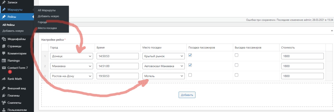The width and height of the screenshot is (334, 112).
Task: Choose Добавить новую in Маршруты flyout
Action: coord(48,16)
